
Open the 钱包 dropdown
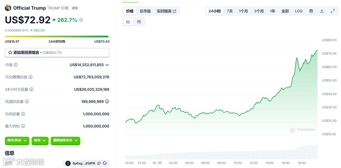[40, 140]
